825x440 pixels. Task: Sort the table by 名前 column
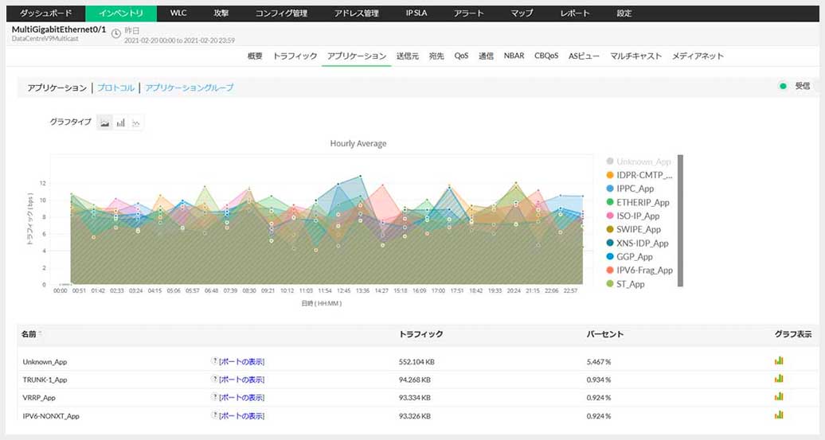tap(29, 334)
